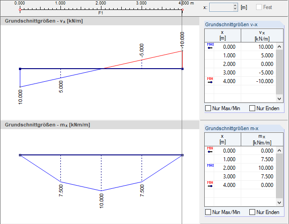Click the 10.000 label on shear diagram
The width and height of the screenshot is (289, 224).
coord(20,97)
